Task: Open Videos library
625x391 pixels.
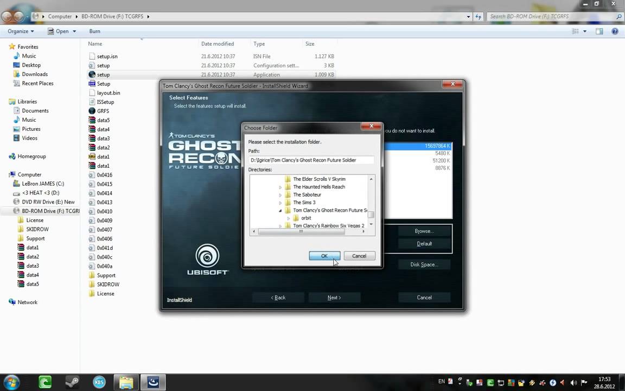Action: tap(29, 138)
